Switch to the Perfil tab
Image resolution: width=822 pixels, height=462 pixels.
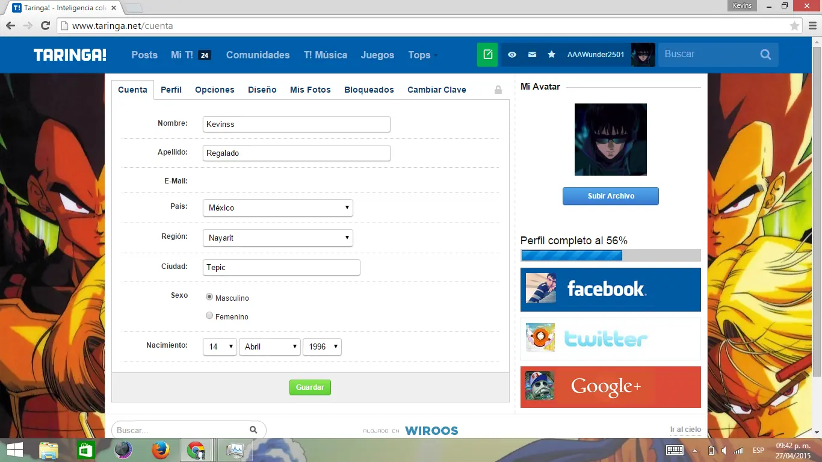click(x=171, y=90)
